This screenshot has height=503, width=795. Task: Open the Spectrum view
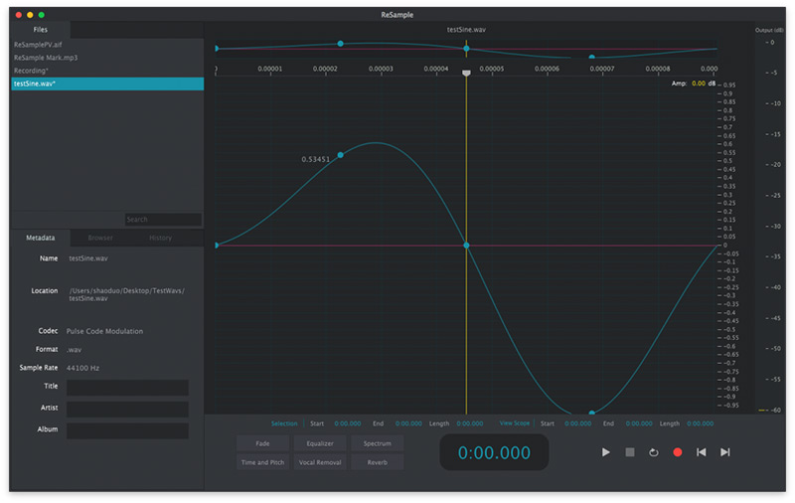[x=377, y=443]
